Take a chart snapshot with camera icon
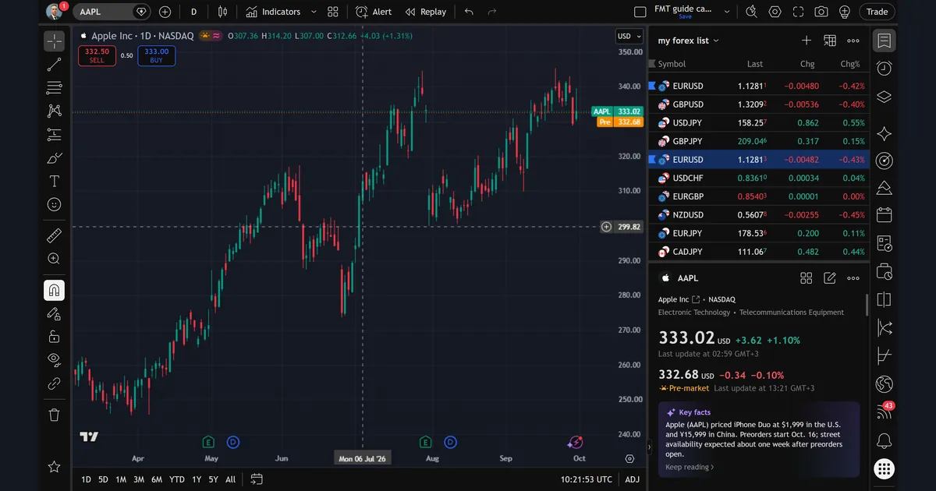 [x=821, y=12]
